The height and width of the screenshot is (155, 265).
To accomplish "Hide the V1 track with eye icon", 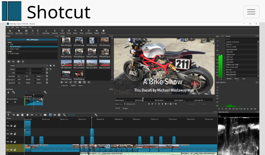I will (x=11, y=150).
